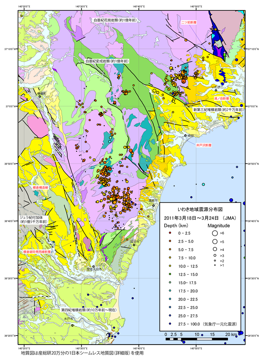Click the legend title いわき地域震源分布図
Screen dimensions: 262x361
[200, 209]
